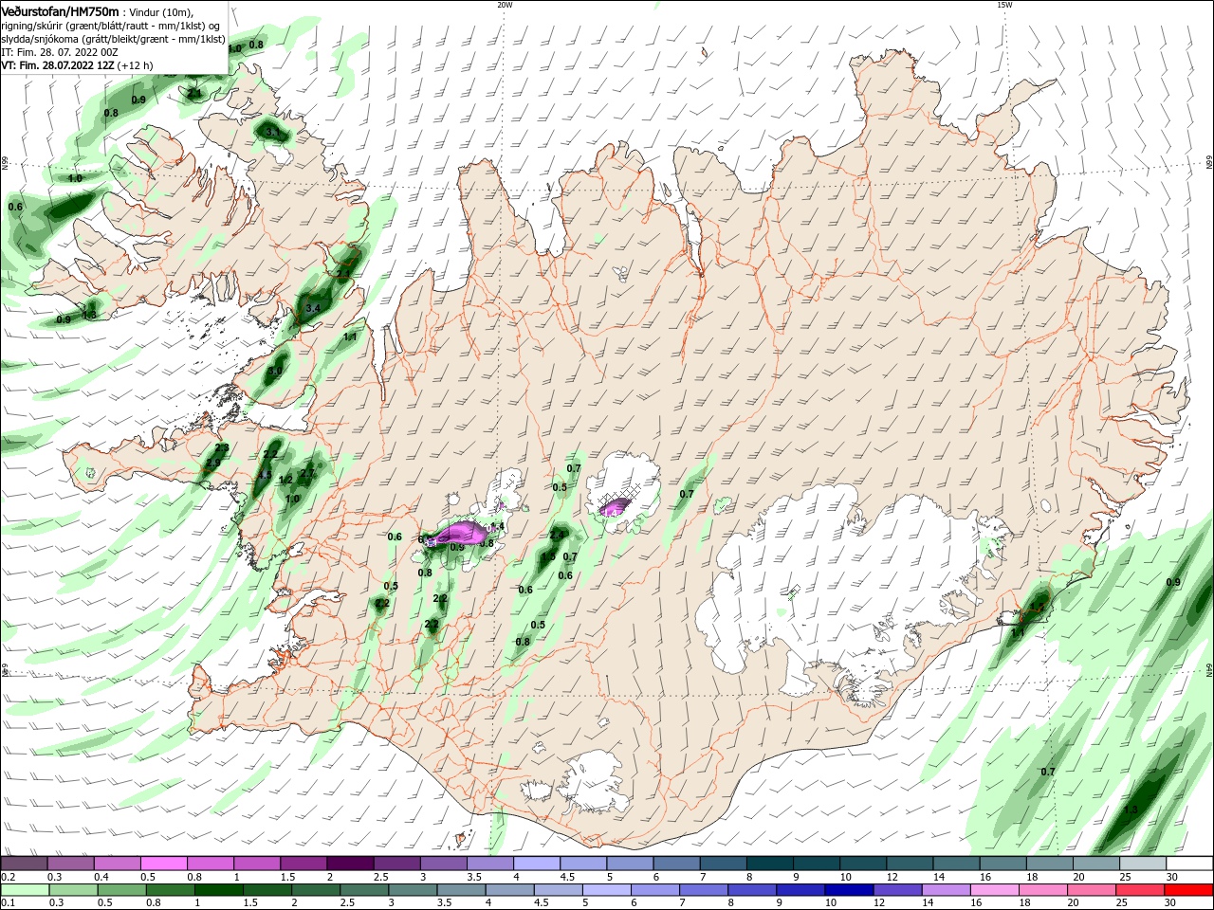Image resolution: width=1214 pixels, height=910 pixels.
Task: Click the bright pink upper swatch labeled 0.5
Action: 164,864
